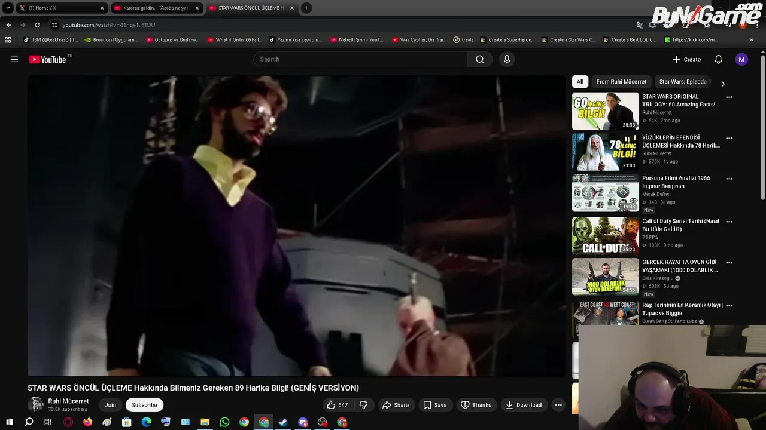Subscribe to Ruhi Mücerret

(x=144, y=405)
